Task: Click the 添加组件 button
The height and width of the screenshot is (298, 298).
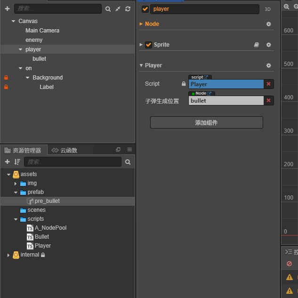Action: click(x=206, y=122)
